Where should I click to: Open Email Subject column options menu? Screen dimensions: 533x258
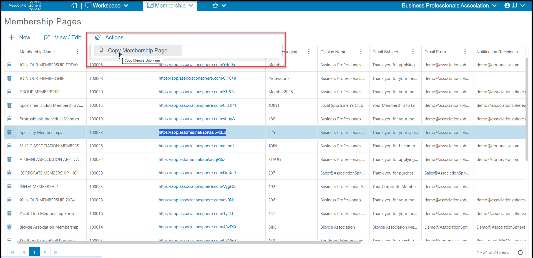(413, 52)
